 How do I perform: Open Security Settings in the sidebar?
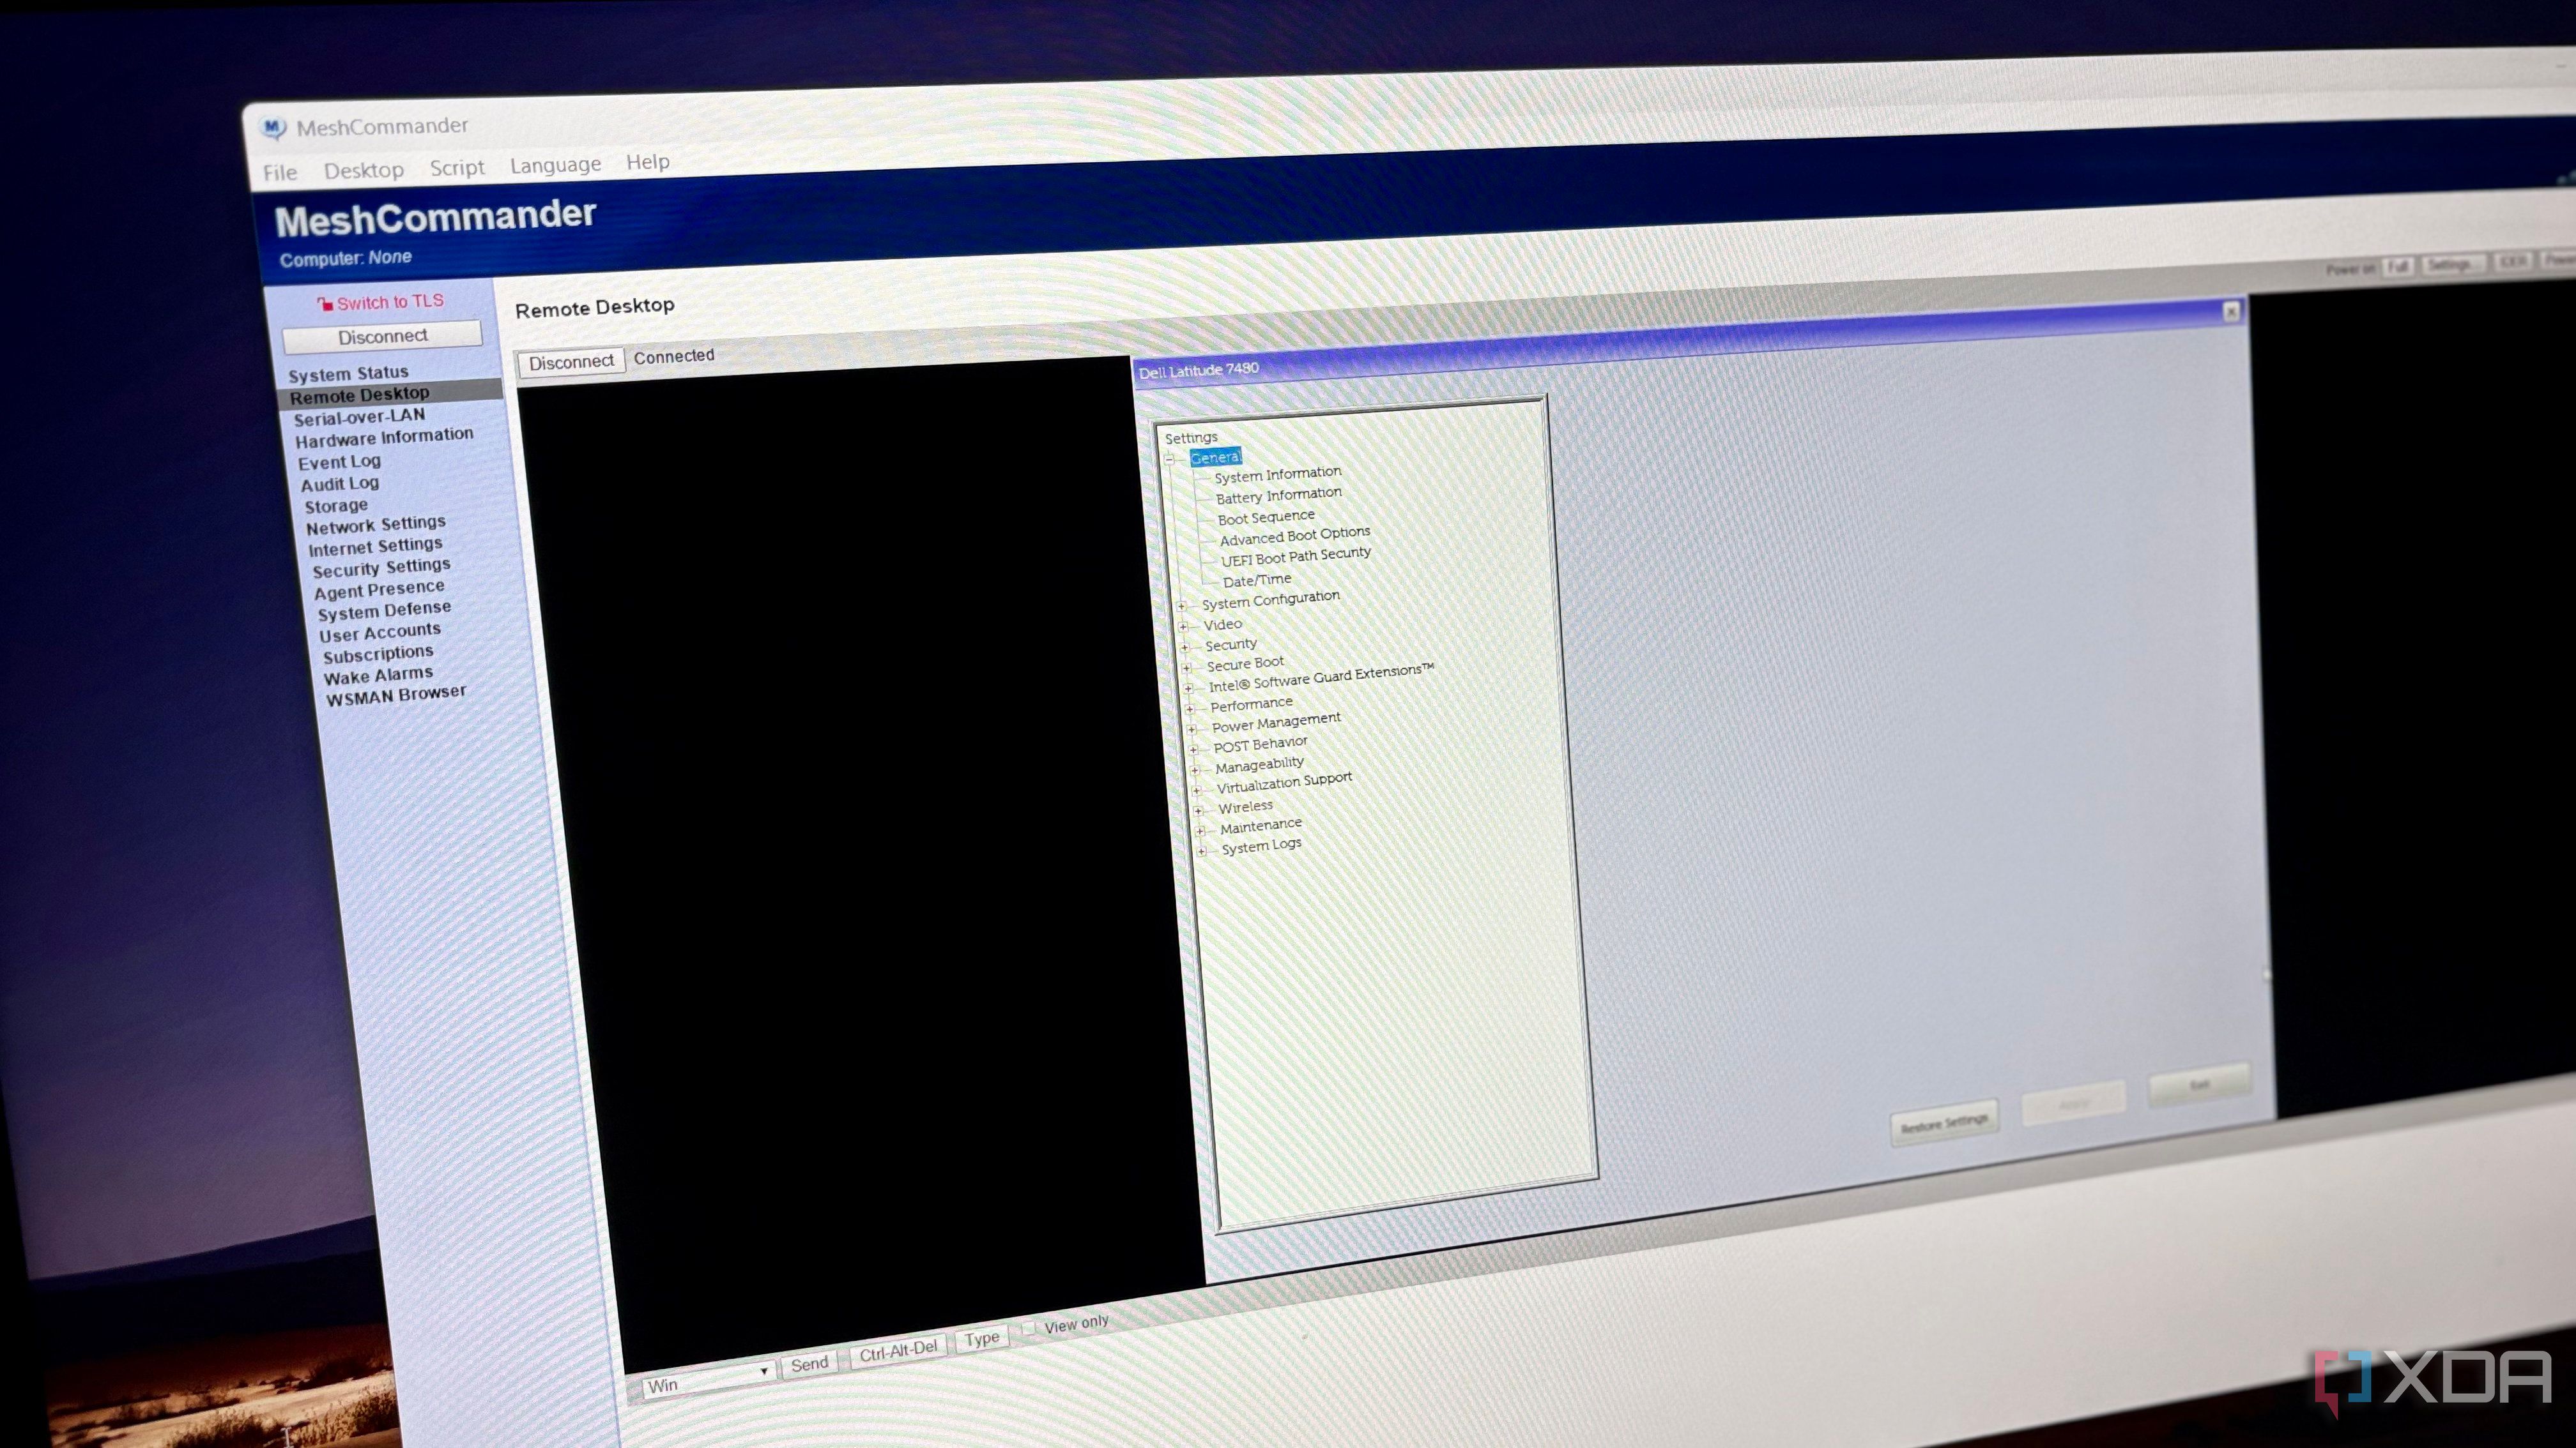tap(381, 568)
